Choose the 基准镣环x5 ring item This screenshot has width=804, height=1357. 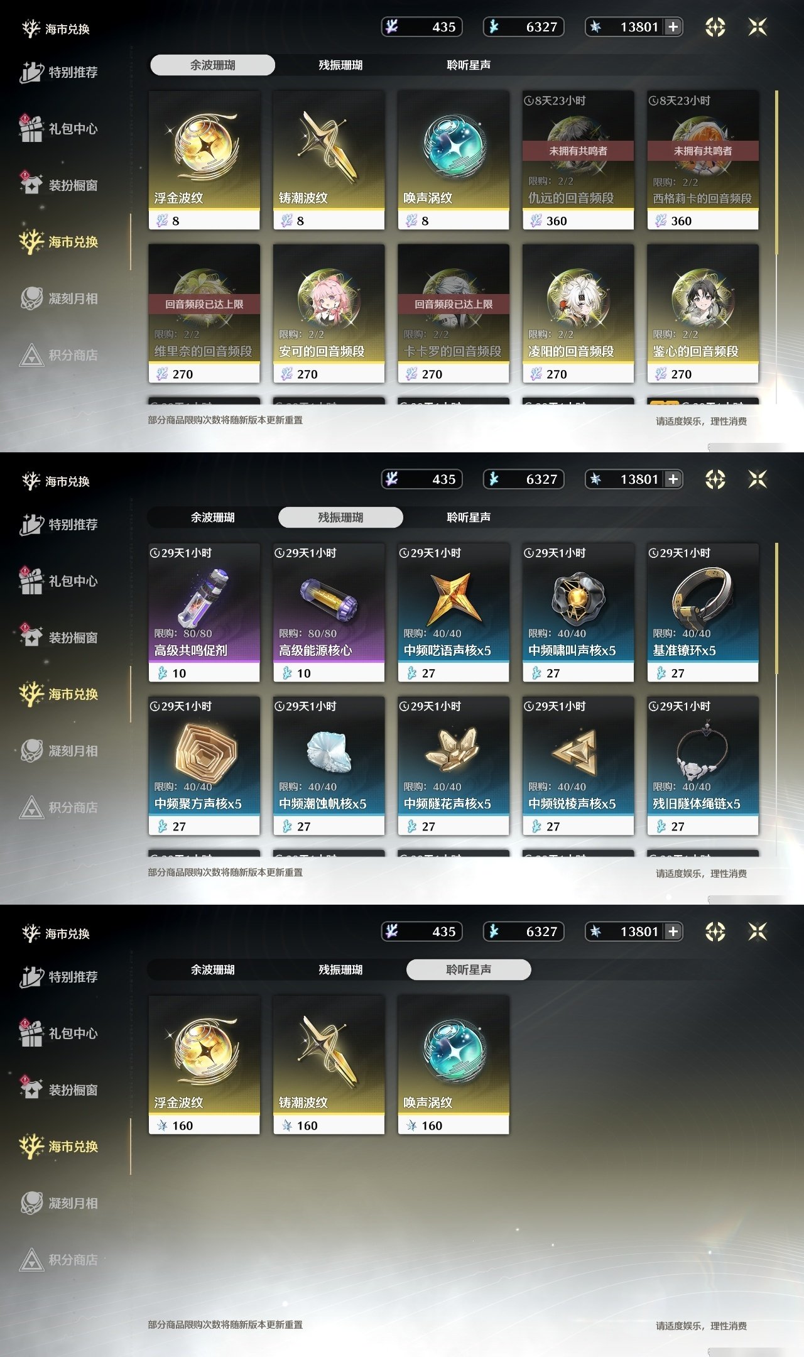(x=703, y=613)
